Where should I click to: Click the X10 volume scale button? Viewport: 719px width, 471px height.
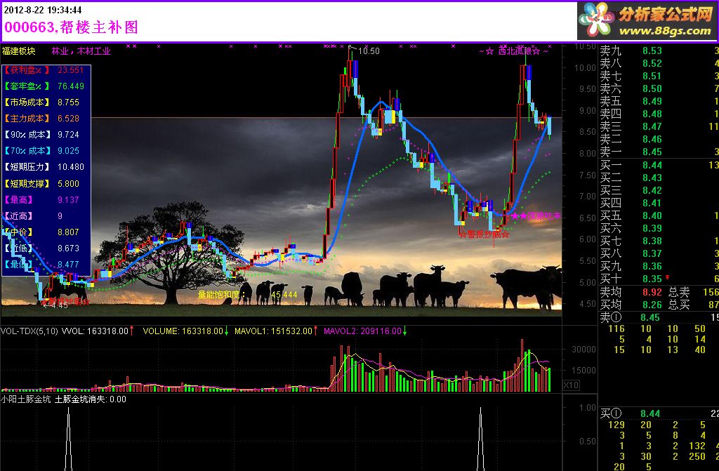coord(570,385)
